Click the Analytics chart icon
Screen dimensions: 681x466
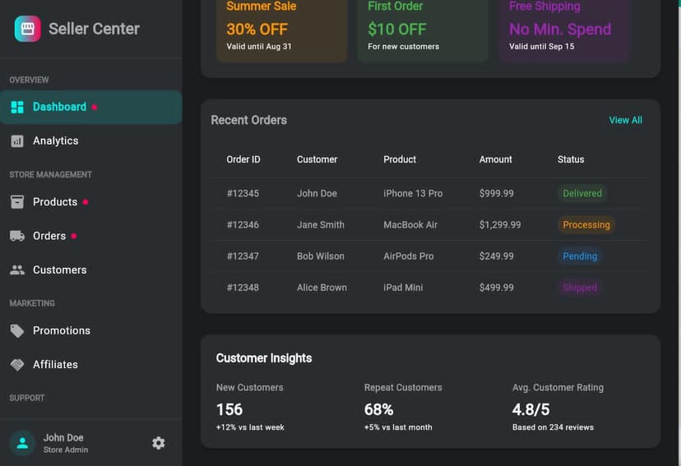pyautogui.click(x=17, y=141)
